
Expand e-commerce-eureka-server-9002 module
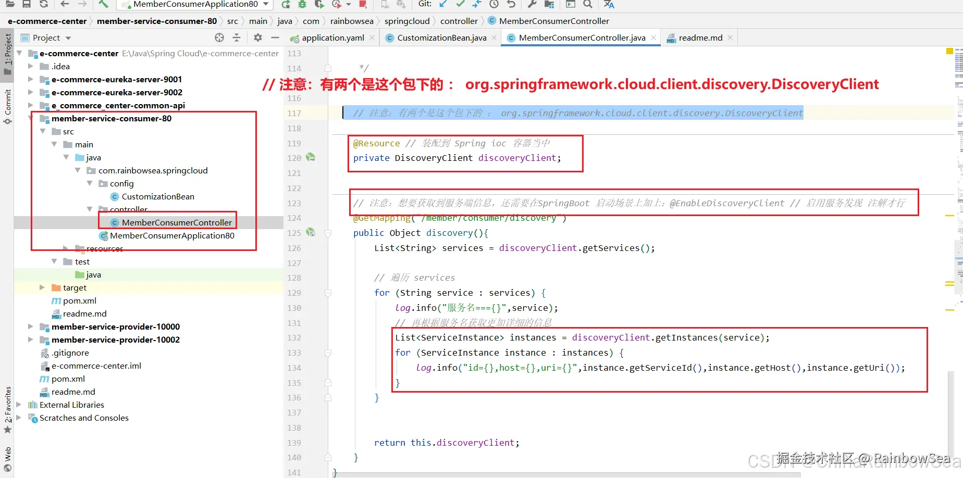(31, 92)
